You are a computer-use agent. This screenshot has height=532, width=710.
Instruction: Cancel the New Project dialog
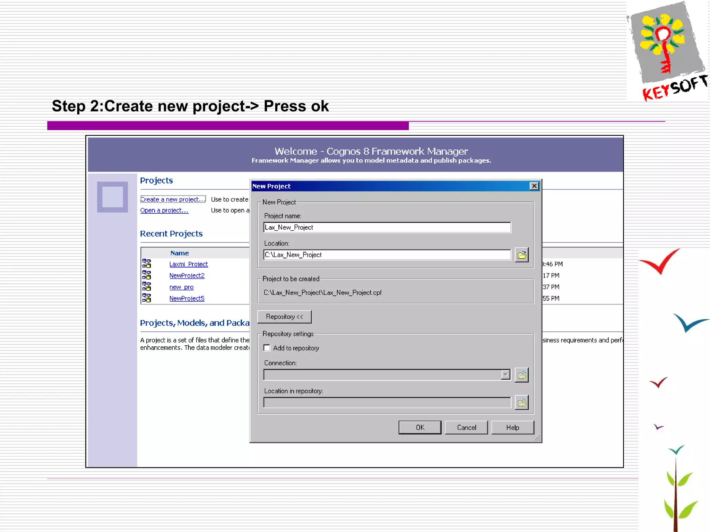[x=466, y=427]
